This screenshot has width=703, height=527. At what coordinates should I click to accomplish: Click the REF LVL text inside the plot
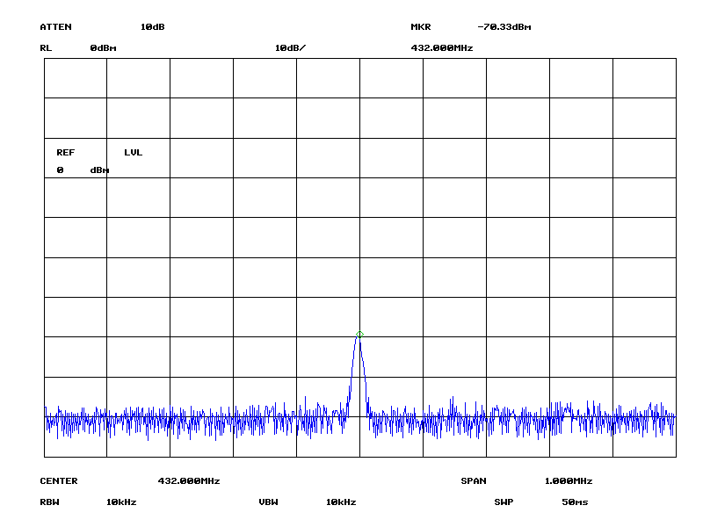click(98, 153)
